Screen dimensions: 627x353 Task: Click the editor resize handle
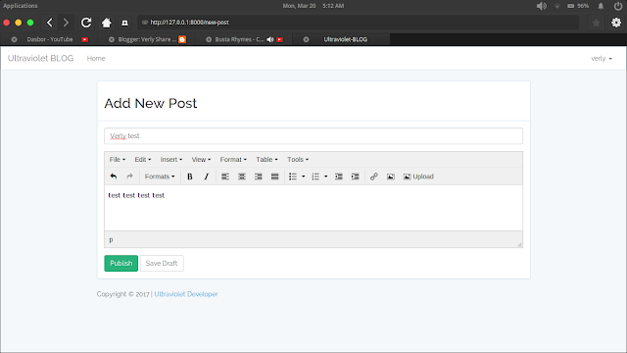[519, 244]
